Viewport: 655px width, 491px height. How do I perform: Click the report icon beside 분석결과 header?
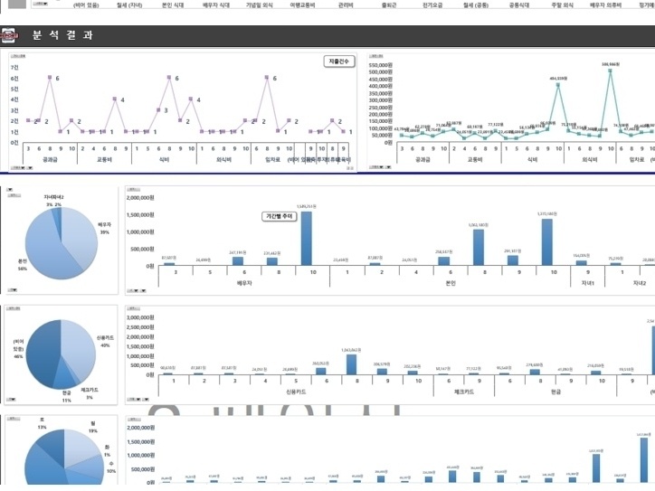tap(9, 35)
